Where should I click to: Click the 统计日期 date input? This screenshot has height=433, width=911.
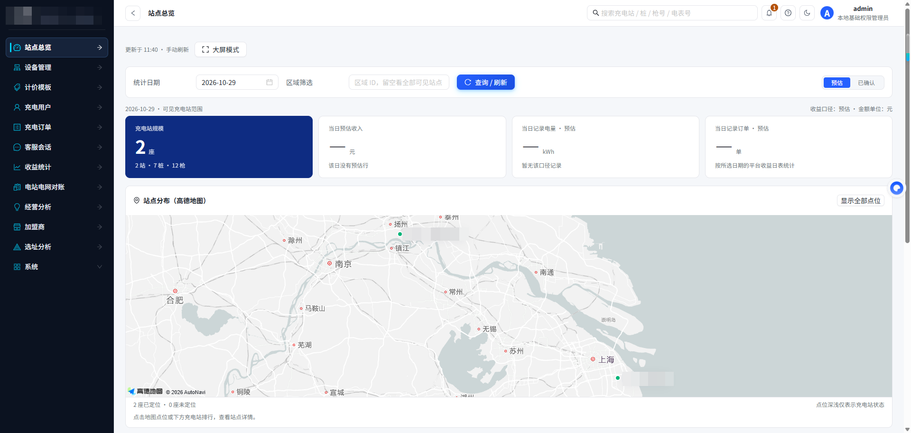click(x=237, y=82)
